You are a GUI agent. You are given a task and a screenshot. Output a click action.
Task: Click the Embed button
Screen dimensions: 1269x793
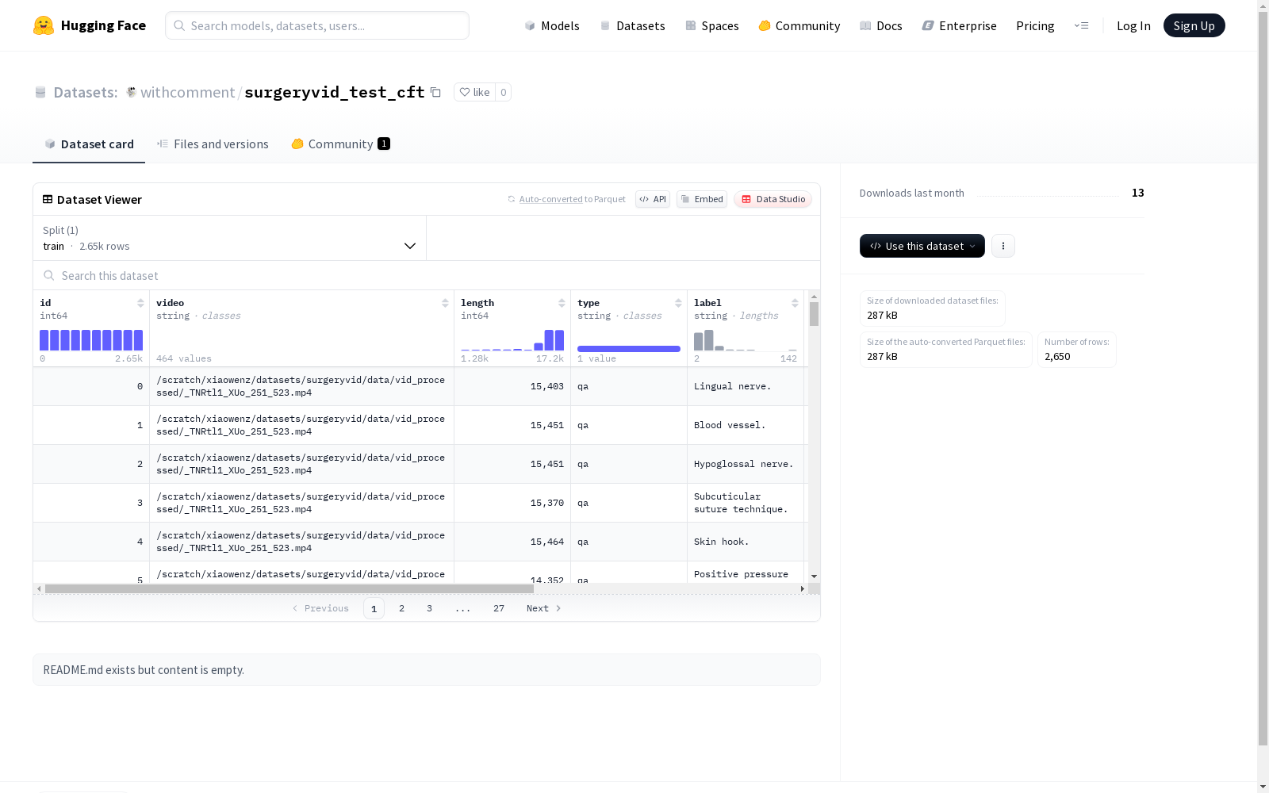click(702, 199)
